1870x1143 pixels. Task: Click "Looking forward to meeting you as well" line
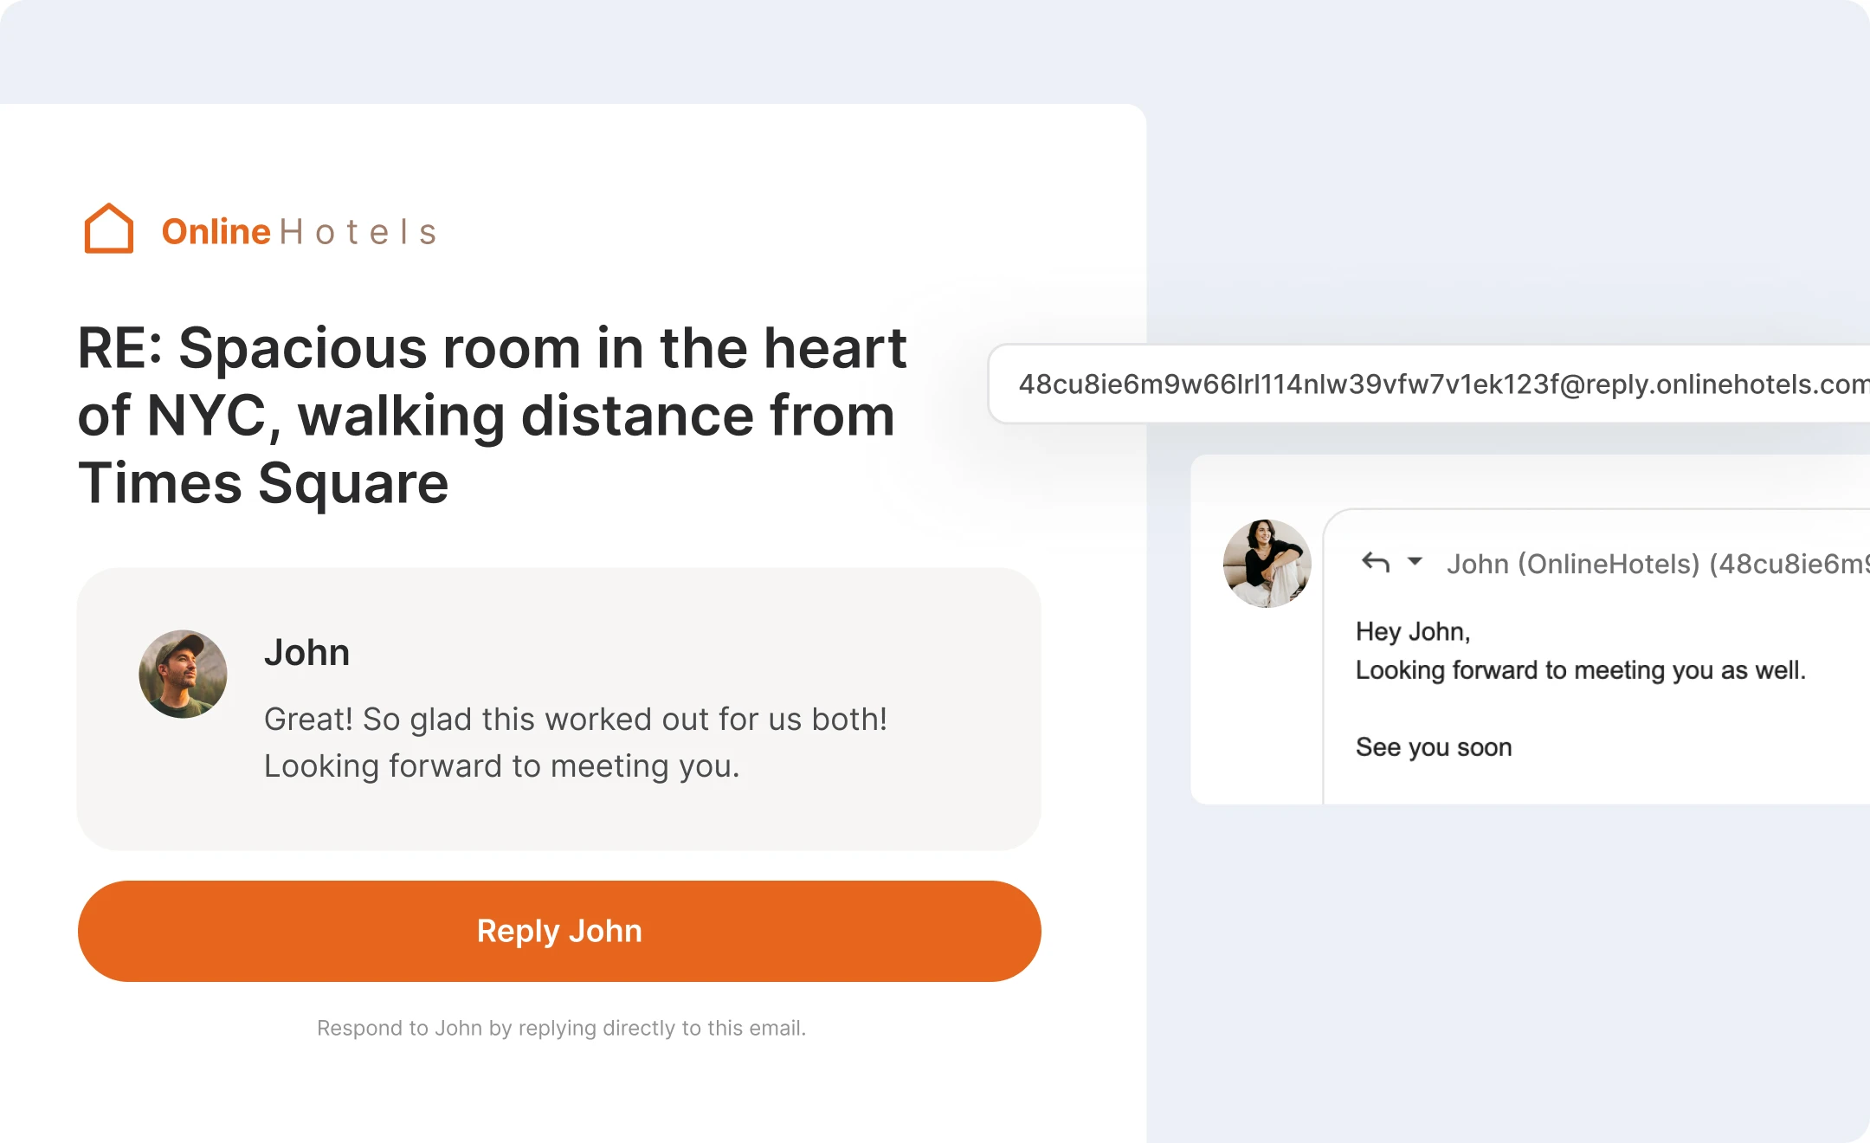pyautogui.click(x=1581, y=670)
